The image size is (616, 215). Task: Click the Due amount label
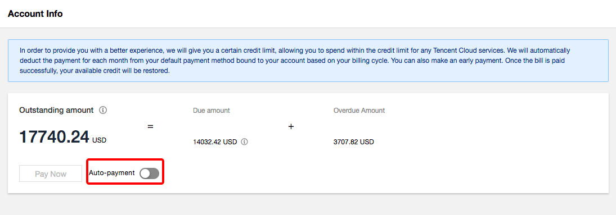click(212, 111)
